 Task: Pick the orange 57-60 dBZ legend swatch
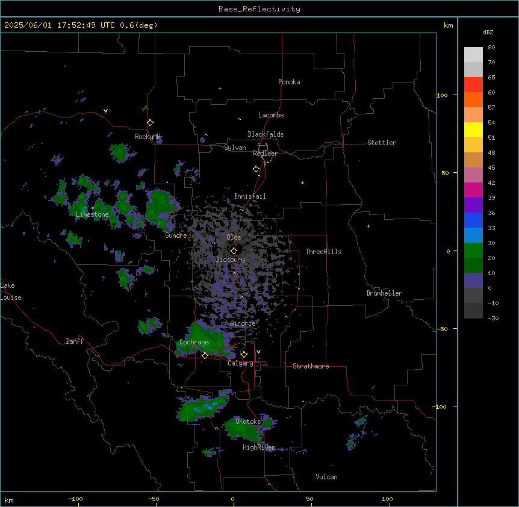click(x=473, y=99)
